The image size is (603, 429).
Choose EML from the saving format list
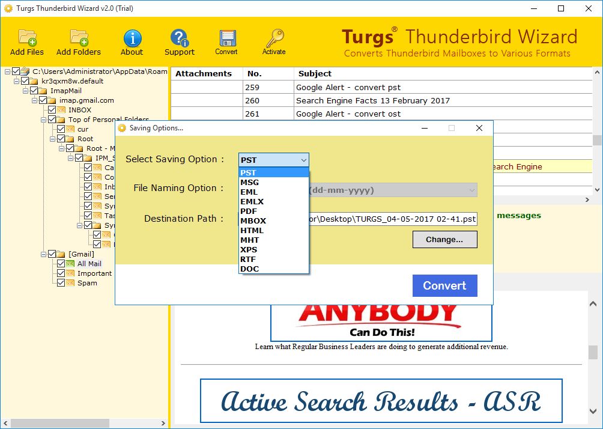[x=274, y=192]
